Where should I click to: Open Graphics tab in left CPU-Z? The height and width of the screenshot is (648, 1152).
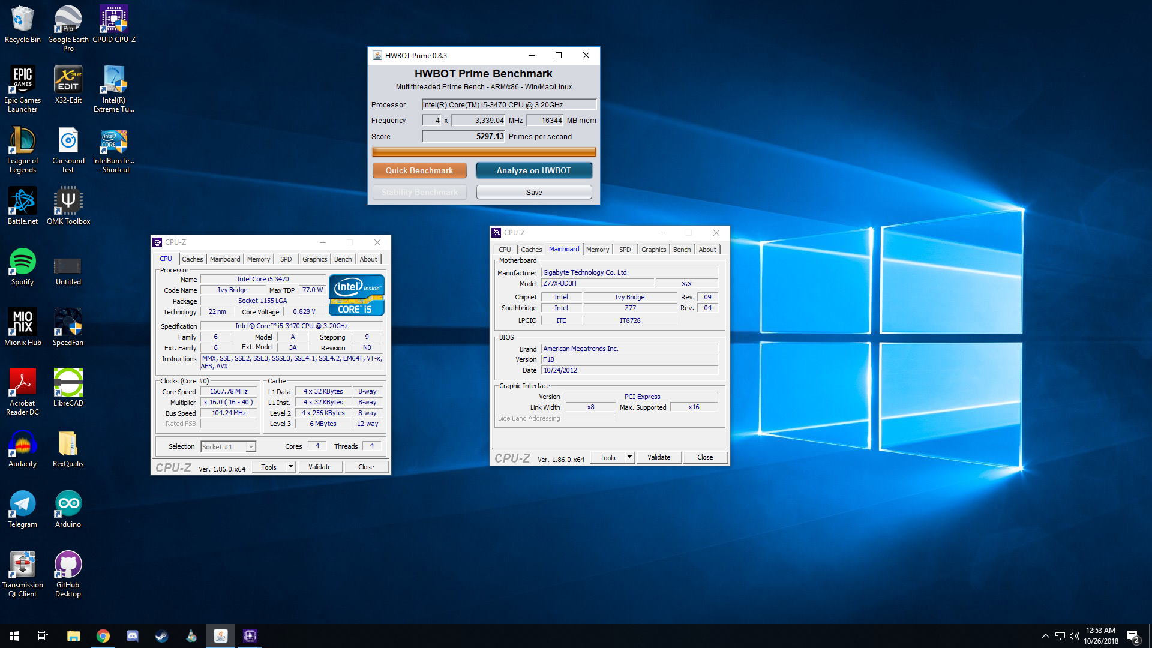pos(315,259)
